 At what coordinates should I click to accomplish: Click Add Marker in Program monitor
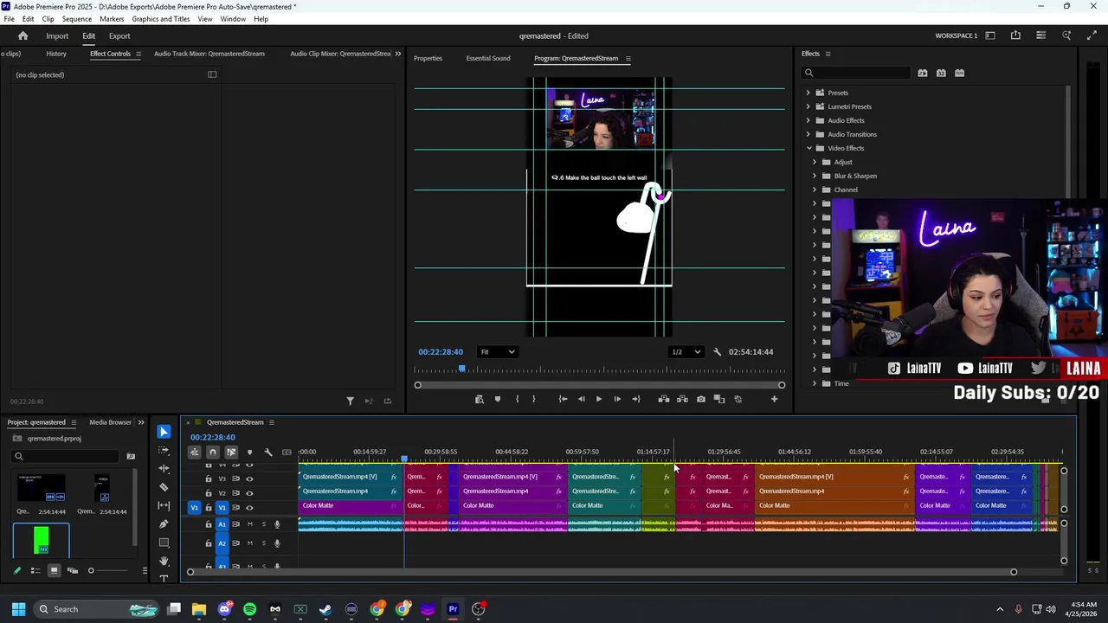pyautogui.click(x=498, y=399)
